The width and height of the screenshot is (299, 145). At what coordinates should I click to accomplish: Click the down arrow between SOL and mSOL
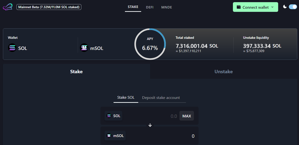[150, 125]
